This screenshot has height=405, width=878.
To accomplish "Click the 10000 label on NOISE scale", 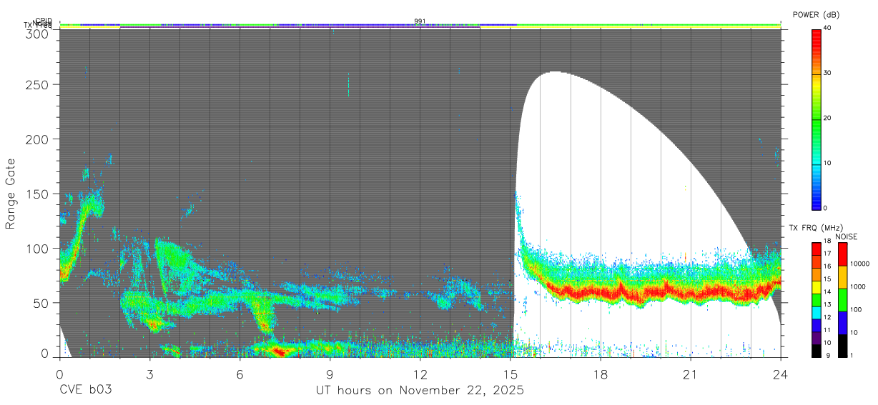I will 859,264.
